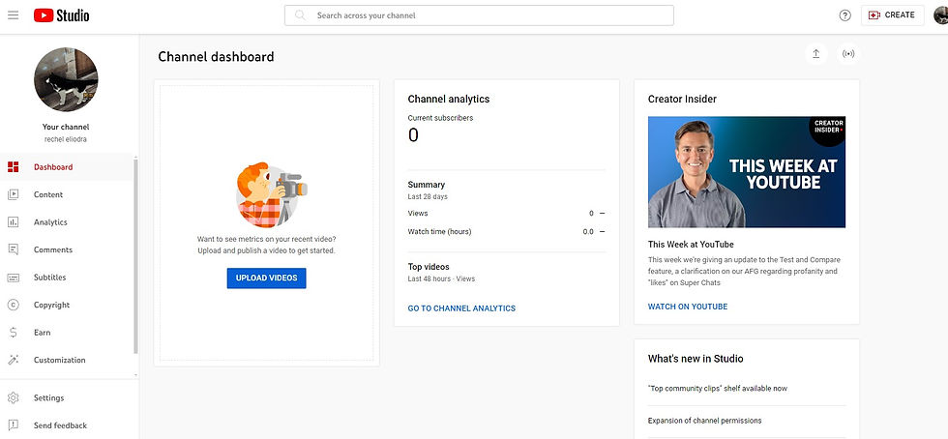Click the 'rechel eliodra' channel name
Screen dimensions: 948x439
pos(66,138)
